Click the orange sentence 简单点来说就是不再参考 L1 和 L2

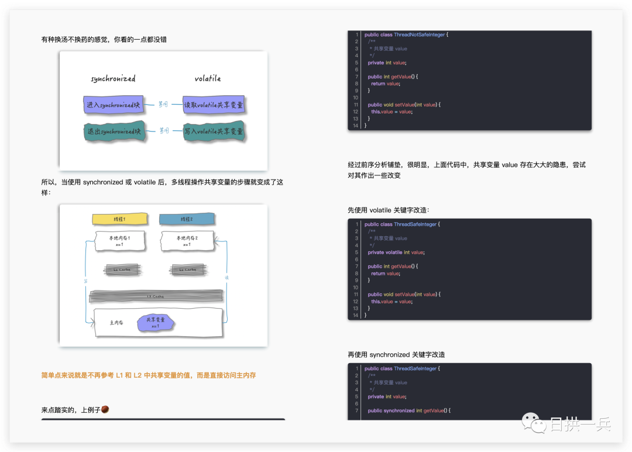tap(148, 375)
